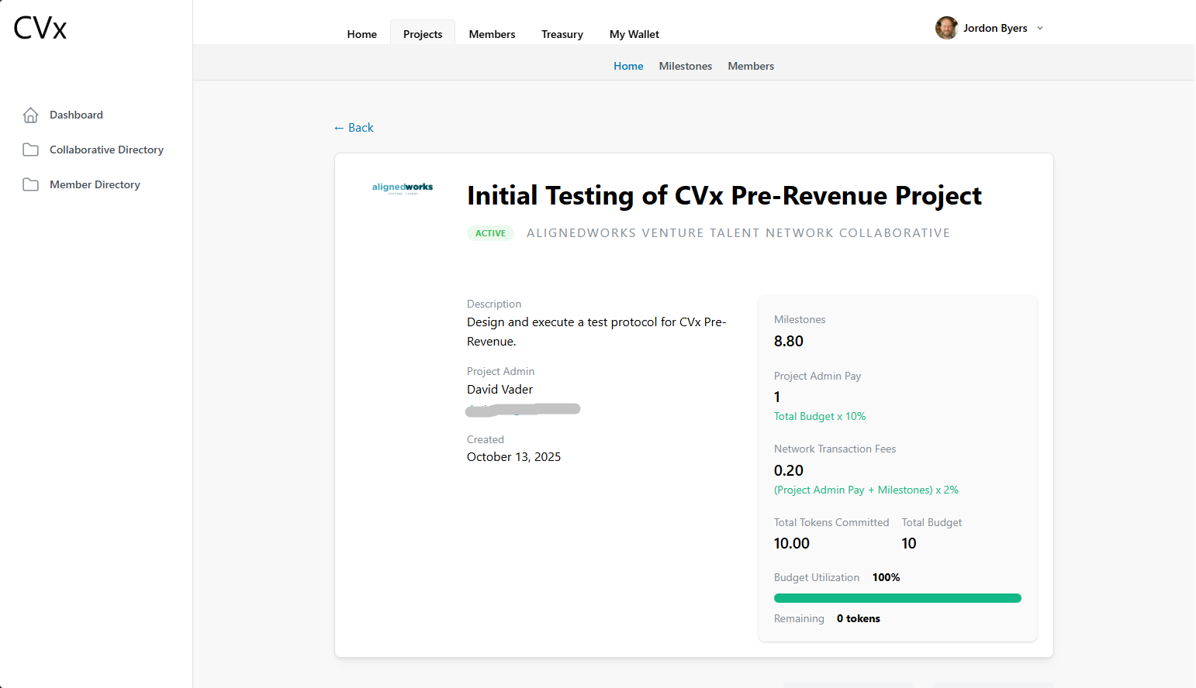Expand the user account dropdown chevron
Image resolution: width=1196 pixels, height=688 pixels.
tap(1040, 28)
